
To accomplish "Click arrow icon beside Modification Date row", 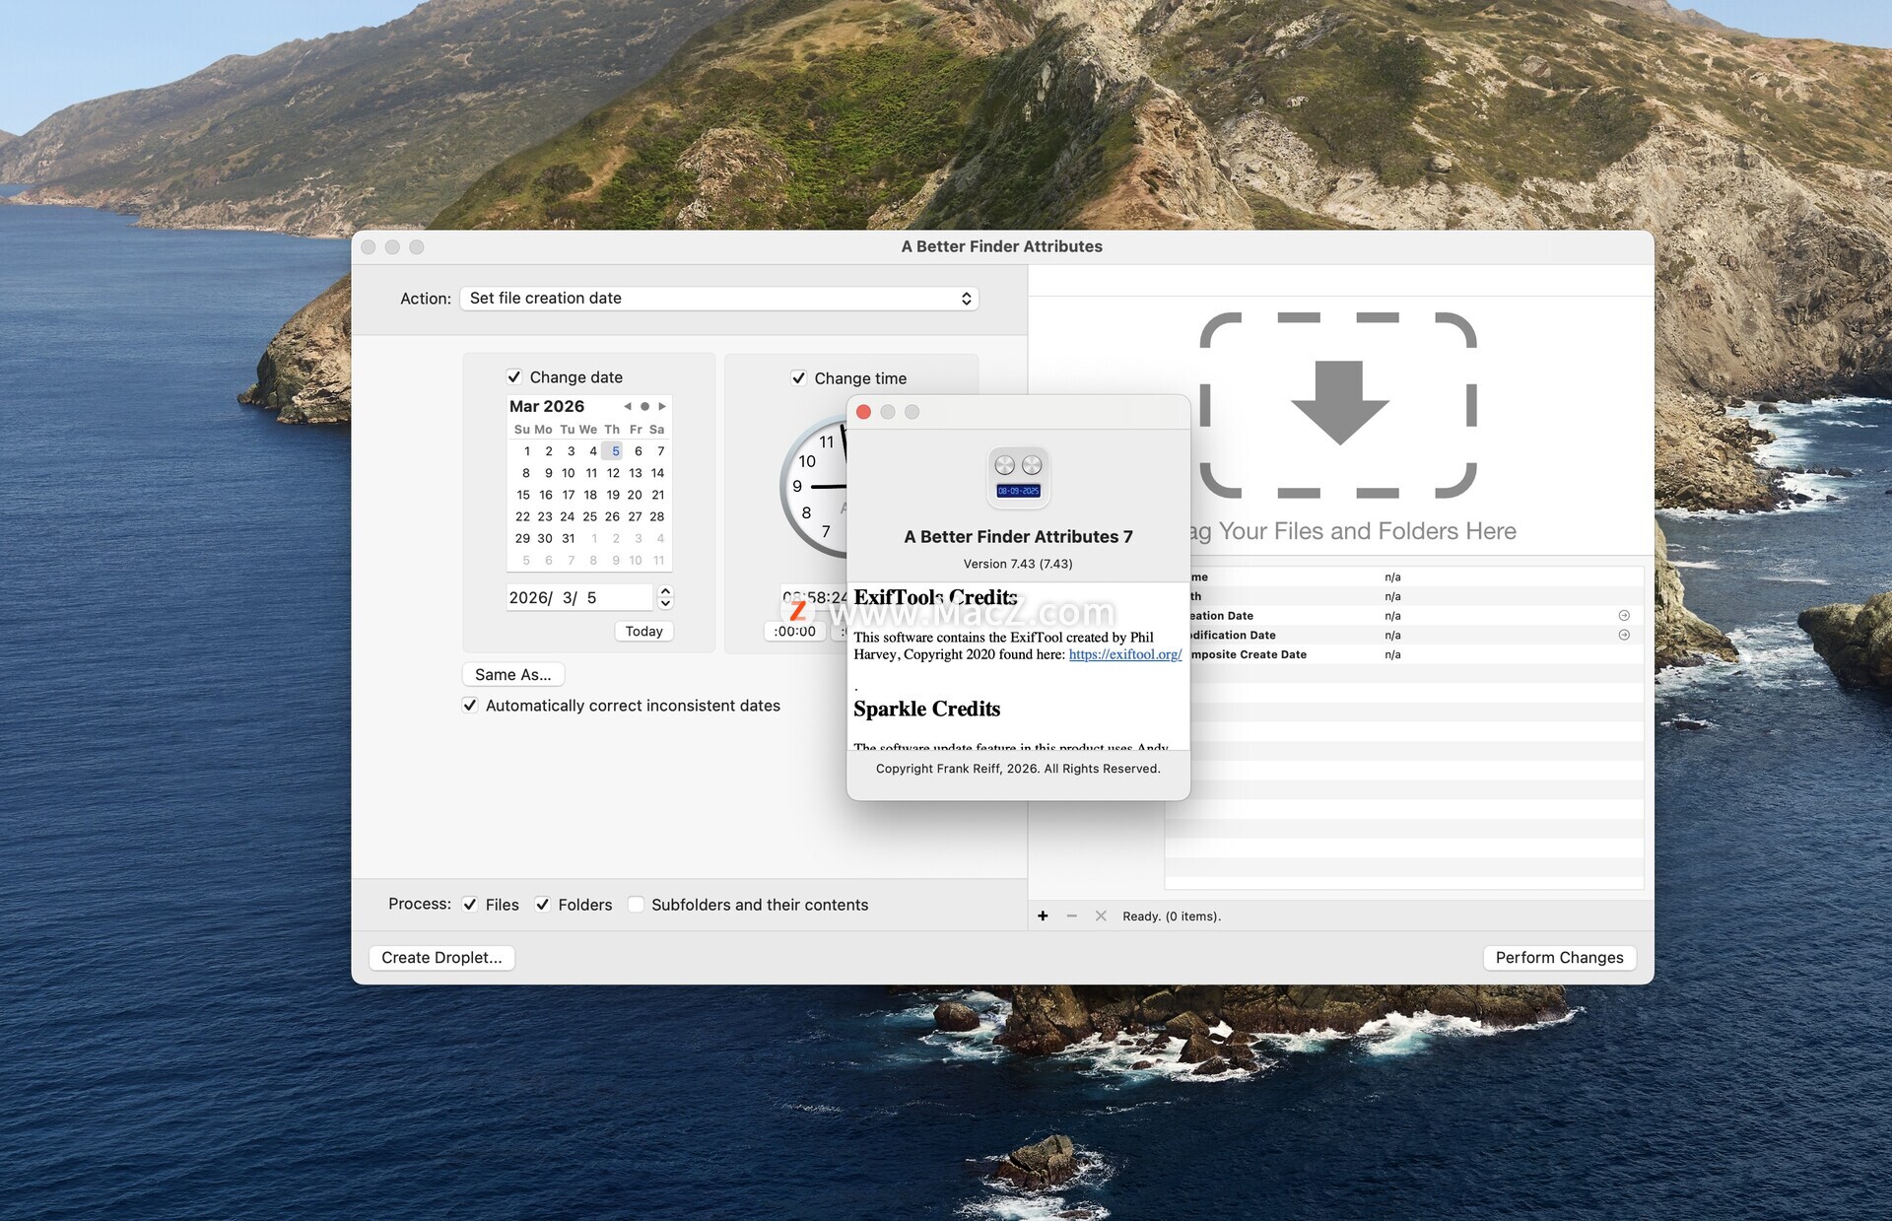I will [x=1624, y=635].
